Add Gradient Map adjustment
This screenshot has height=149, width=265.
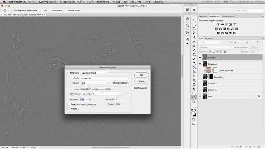coord(234,33)
